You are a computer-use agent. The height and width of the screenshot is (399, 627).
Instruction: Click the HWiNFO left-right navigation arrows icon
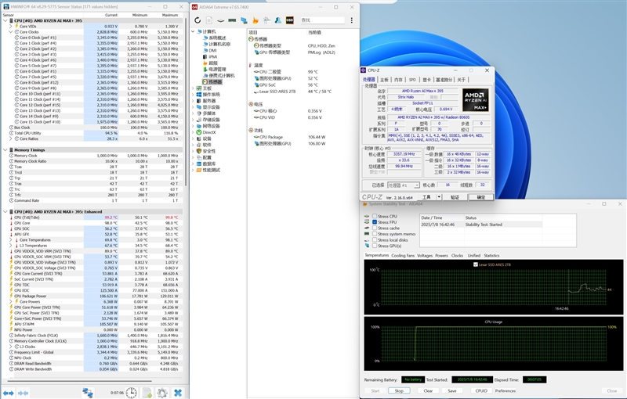(9, 392)
